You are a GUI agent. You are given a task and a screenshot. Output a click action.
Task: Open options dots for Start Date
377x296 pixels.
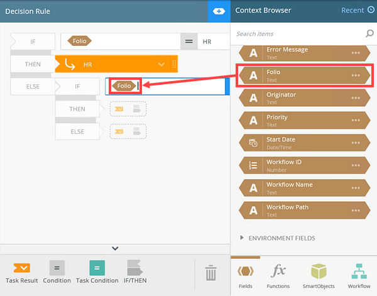coord(356,143)
